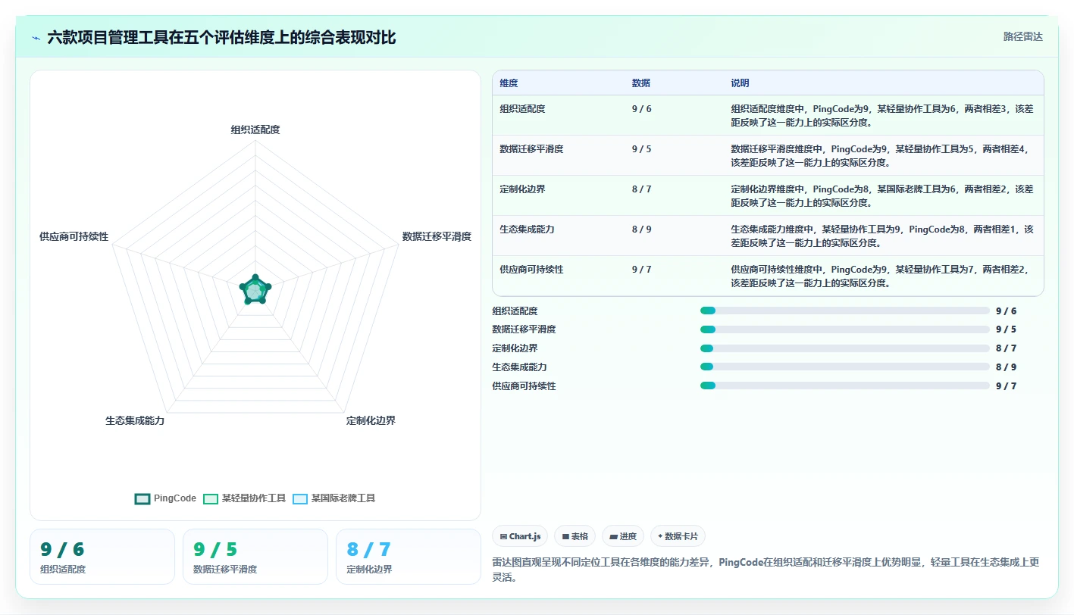Click the 表格 tag

tap(575, 536)
